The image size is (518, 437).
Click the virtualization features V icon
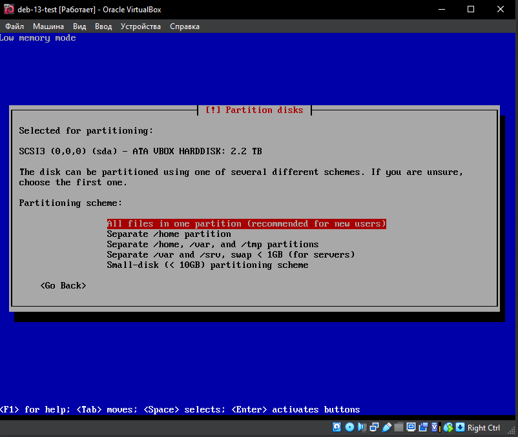click(434, 427)
